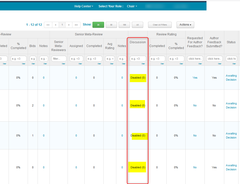The width and height of the screenshot is (240, 184).
Task: Click the Avg Rating filter field
Action: tap(110, 59)
